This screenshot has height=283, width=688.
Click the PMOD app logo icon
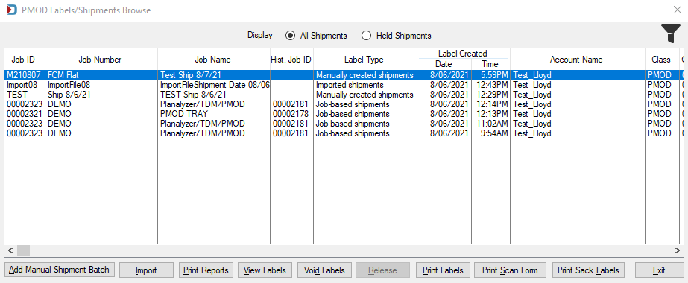pyautogui.click(x=12, y=10)
